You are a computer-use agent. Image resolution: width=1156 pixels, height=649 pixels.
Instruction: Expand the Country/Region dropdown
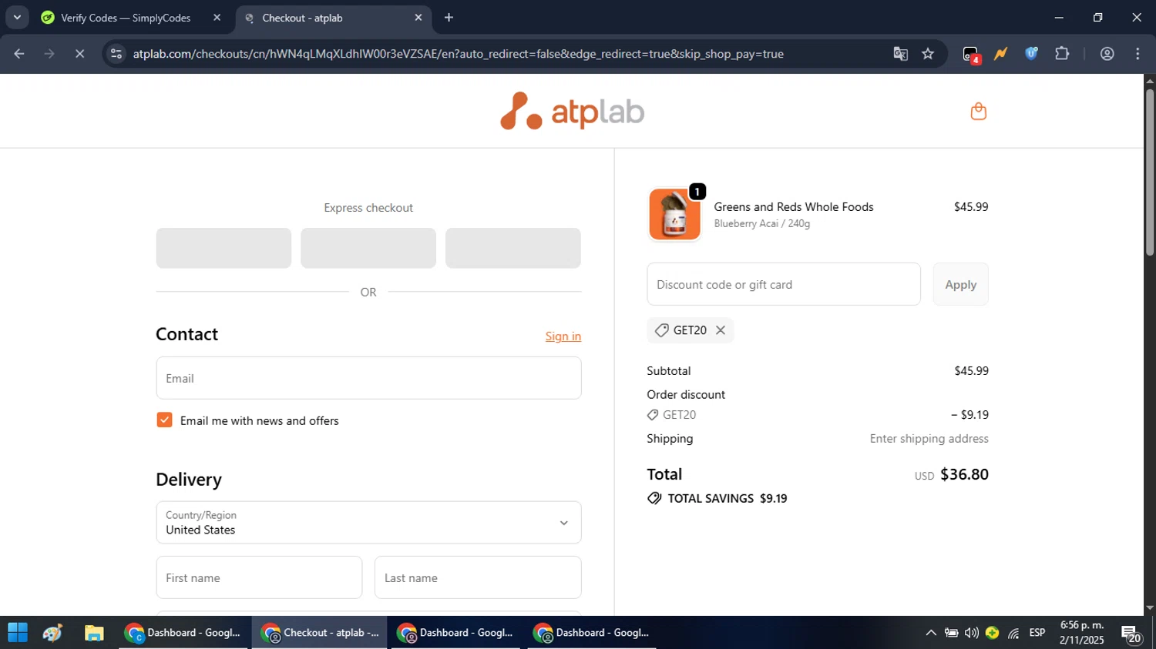coord(368,523)
